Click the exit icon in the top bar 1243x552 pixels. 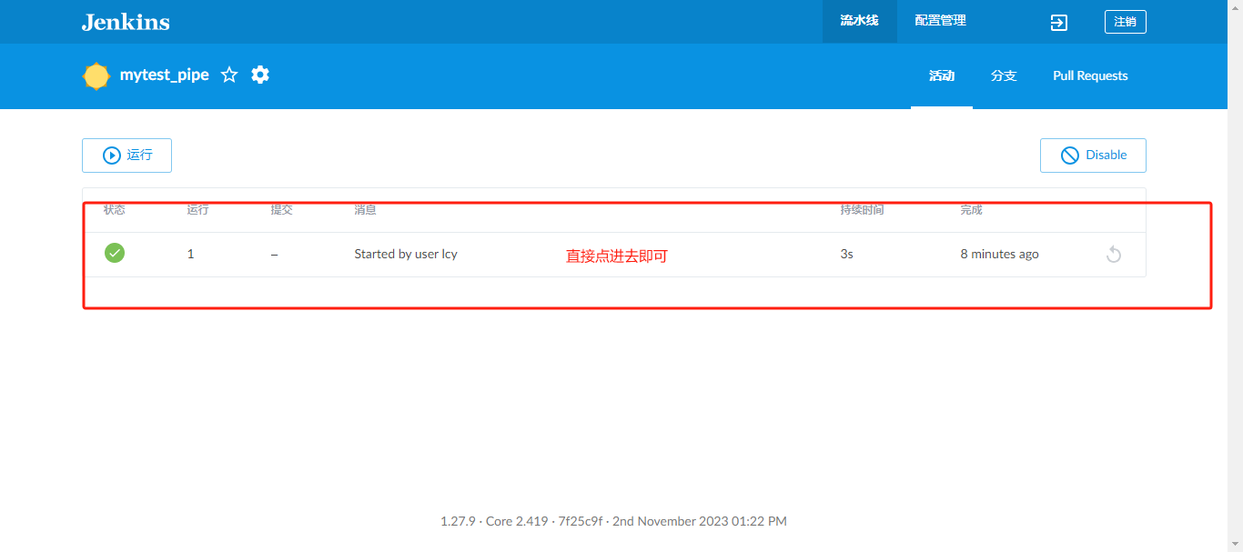1058,21
